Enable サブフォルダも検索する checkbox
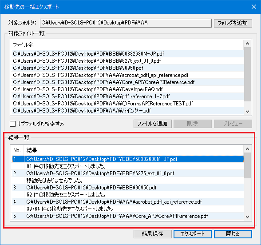Image resolution: width=261 pixels, height=245 pixels. [x=12, y=124]
